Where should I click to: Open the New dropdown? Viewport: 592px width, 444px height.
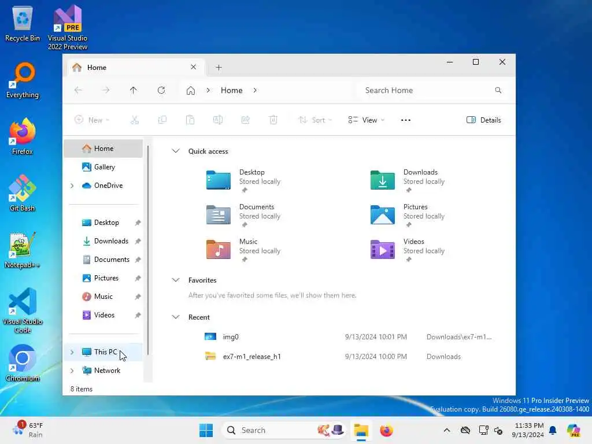[x=92, y=120]
